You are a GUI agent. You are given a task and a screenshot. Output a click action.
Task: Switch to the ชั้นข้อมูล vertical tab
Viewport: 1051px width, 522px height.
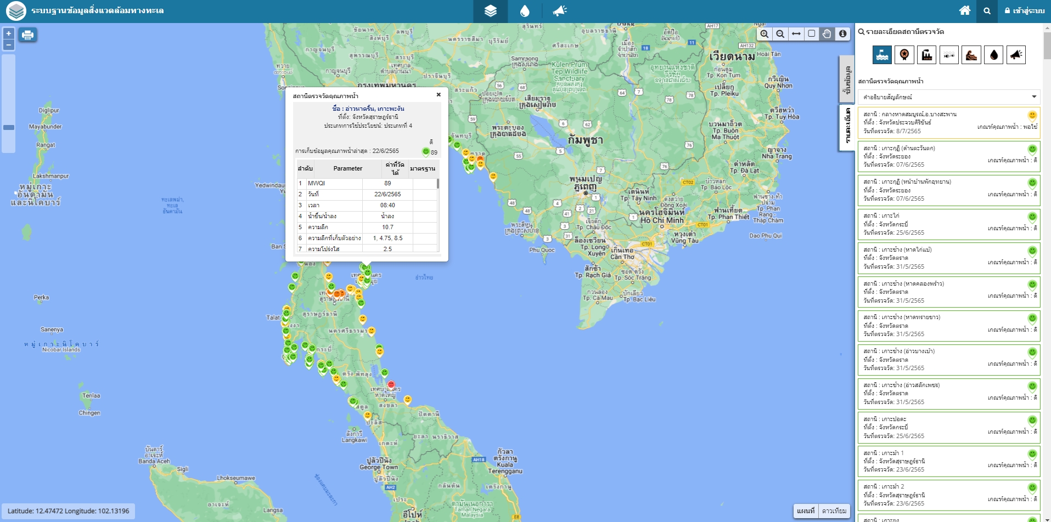[x=848, y=80]
